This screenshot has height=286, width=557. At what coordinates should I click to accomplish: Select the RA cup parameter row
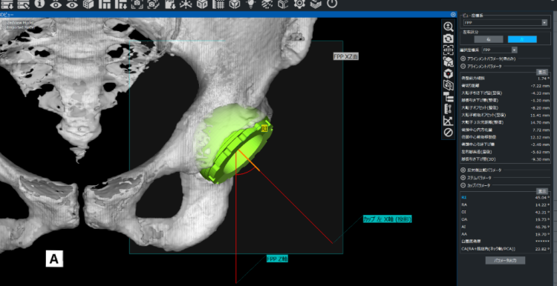505,204
